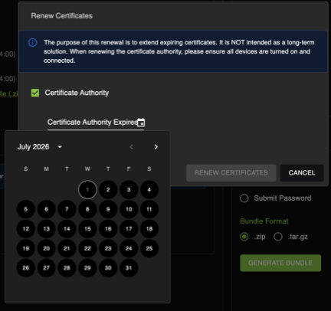The width and height of the screenshot is (331, 311).
Task: Select July 20 in the date picker
Action: tap(46, 248)
